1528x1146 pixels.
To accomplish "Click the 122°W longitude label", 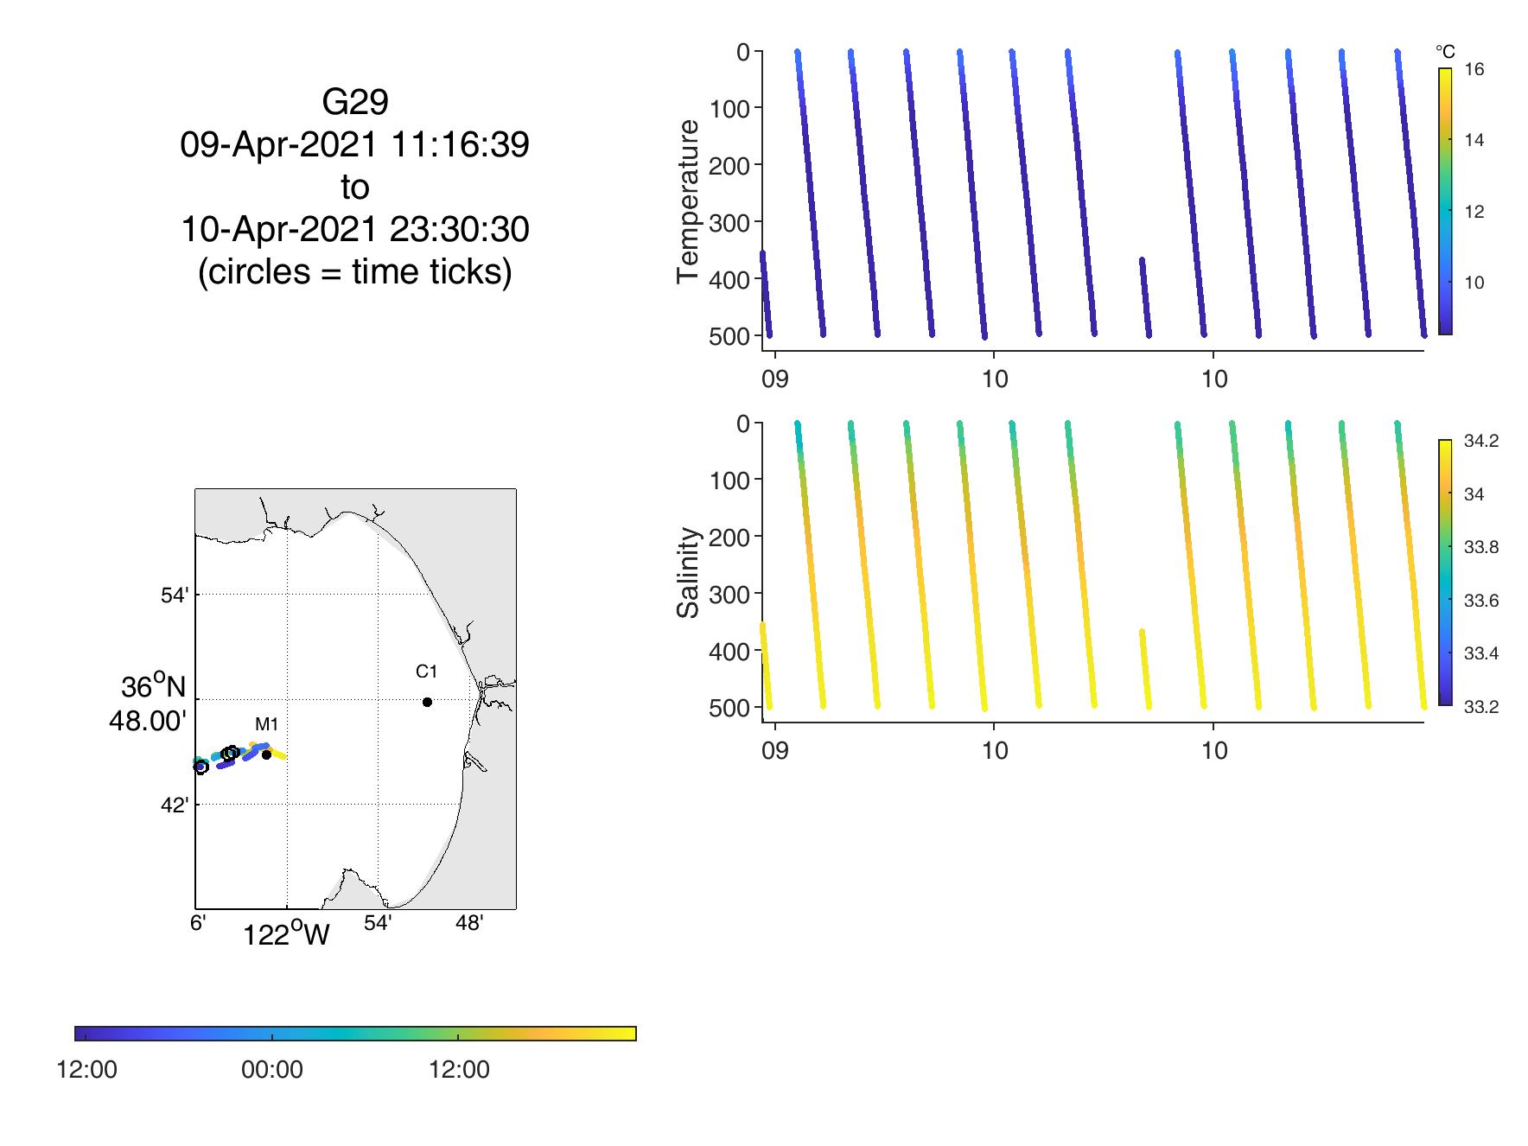I will click(x=286, y=934).
